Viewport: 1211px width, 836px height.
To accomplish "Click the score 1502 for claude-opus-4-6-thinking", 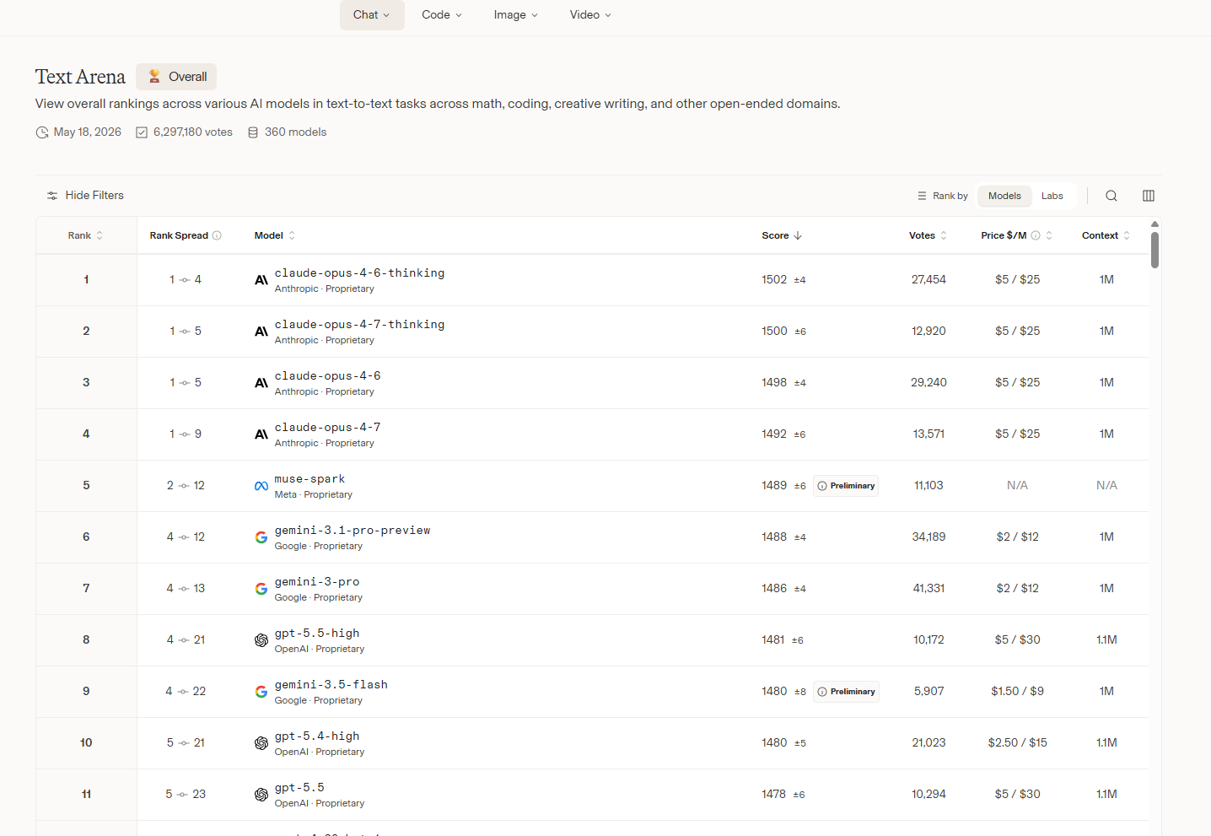I will pos(774,280).
